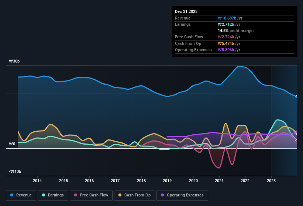Select the 2014 x-axis label

[x=37, y=181]
